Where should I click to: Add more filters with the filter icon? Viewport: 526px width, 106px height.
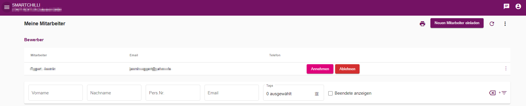(503, 93)
